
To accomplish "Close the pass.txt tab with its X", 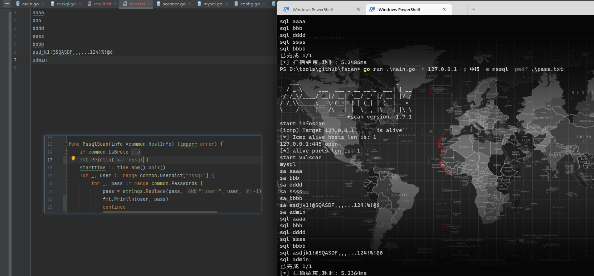I will (x=149, y=4).
